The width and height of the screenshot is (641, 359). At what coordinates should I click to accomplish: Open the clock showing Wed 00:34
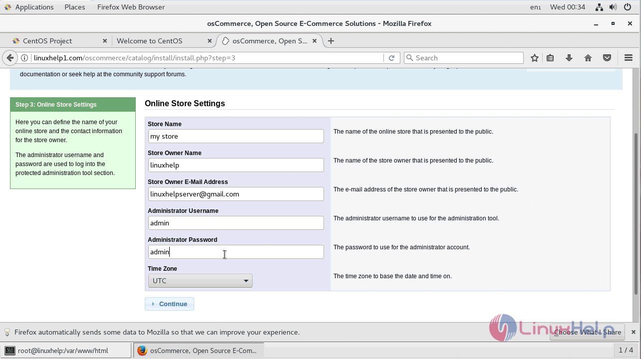point(568,7)
